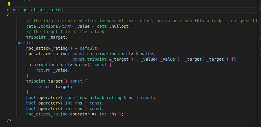Click the comment 'the target tile of the attack'

tap(65, 32)
